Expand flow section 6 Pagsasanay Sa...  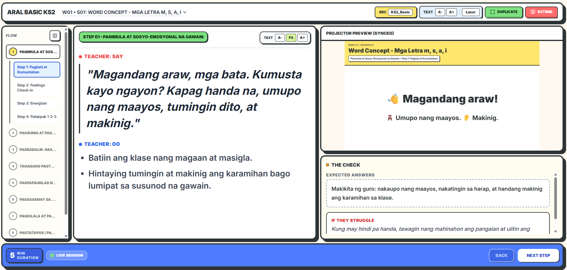pos(33,199)
